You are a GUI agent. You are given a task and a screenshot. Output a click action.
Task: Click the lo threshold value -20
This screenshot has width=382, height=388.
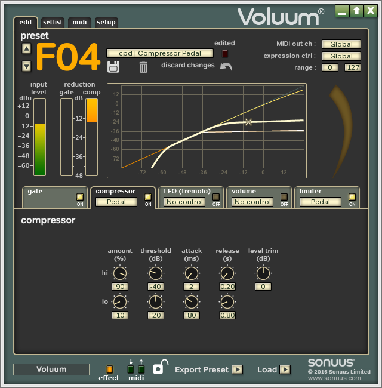coord(156,315)
